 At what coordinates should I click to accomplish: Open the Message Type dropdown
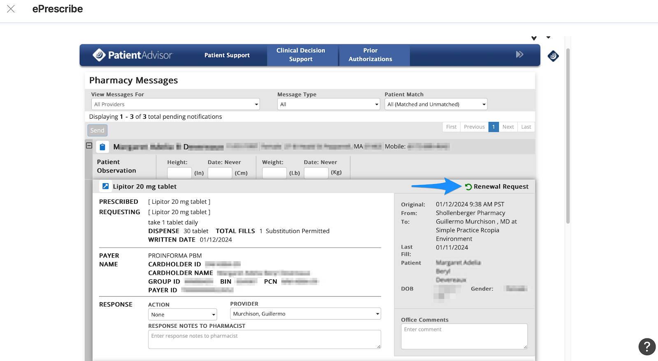(x=329, y=104)
